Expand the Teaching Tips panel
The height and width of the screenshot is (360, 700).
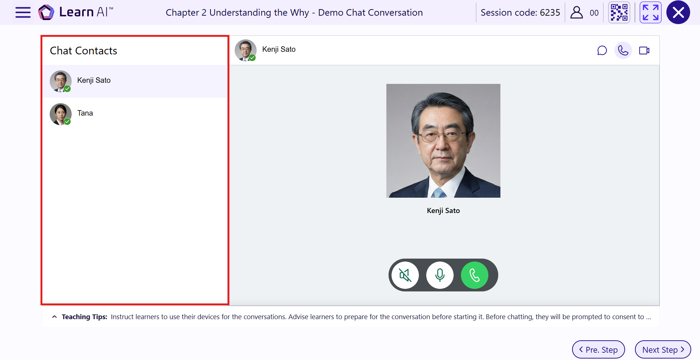coord(54,317)
